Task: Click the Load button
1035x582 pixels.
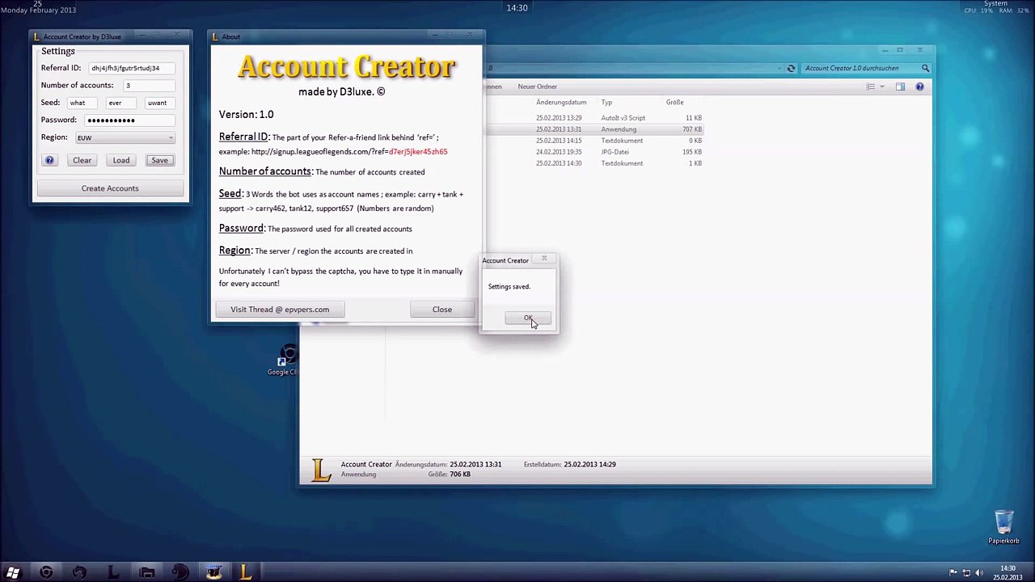Action: click(120, 160)
